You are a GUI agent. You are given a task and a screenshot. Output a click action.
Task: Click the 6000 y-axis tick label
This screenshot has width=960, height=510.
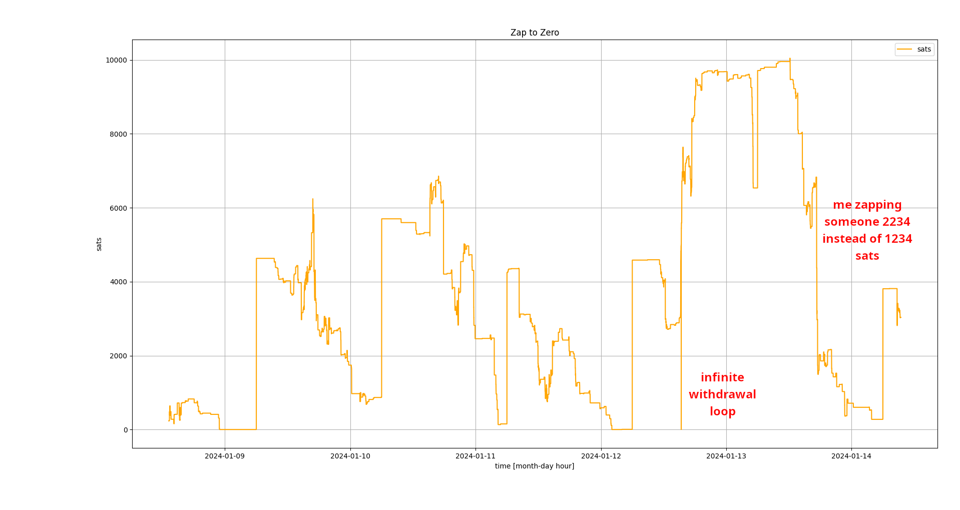[118, 208]
